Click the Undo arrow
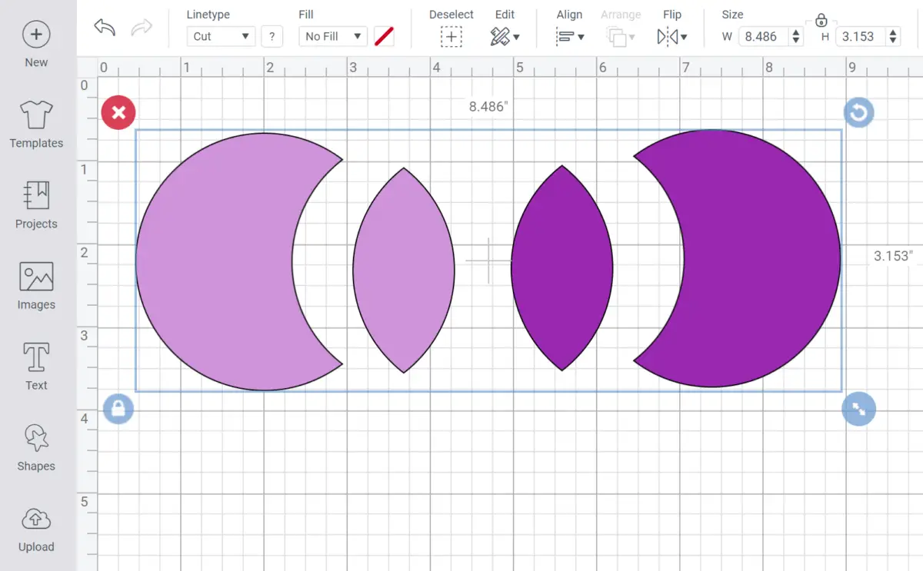This screenshot has width=923, height=571. tap(104, 27)
